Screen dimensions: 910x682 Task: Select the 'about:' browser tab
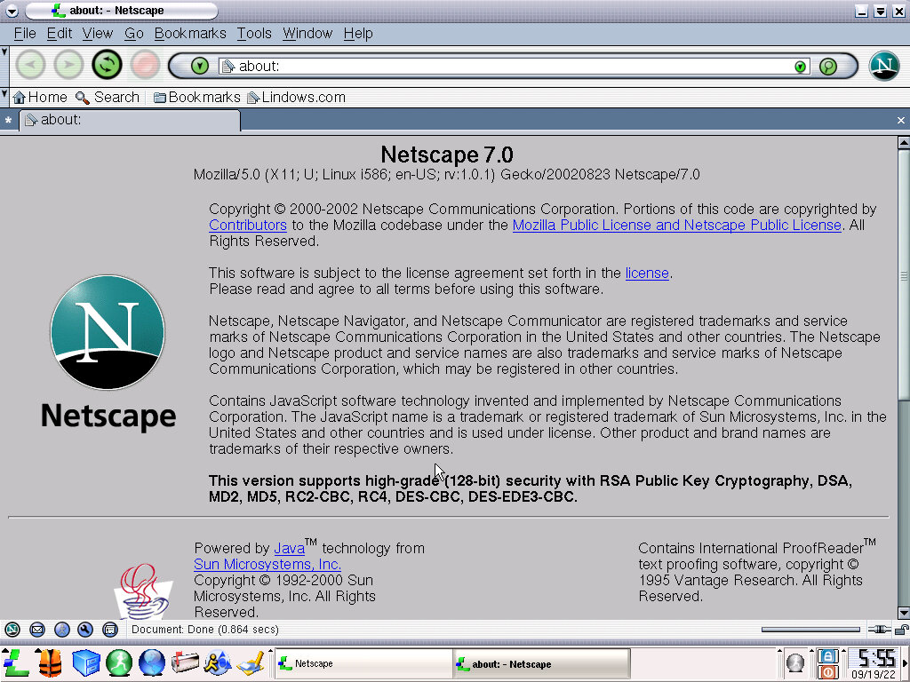pos(129,120)
